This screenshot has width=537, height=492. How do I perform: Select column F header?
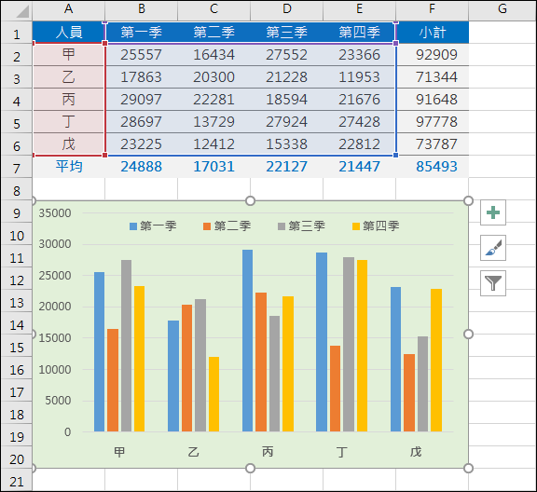click(x=433, y=9)
